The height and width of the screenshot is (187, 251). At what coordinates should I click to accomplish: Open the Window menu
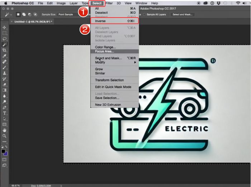point(141,3)
